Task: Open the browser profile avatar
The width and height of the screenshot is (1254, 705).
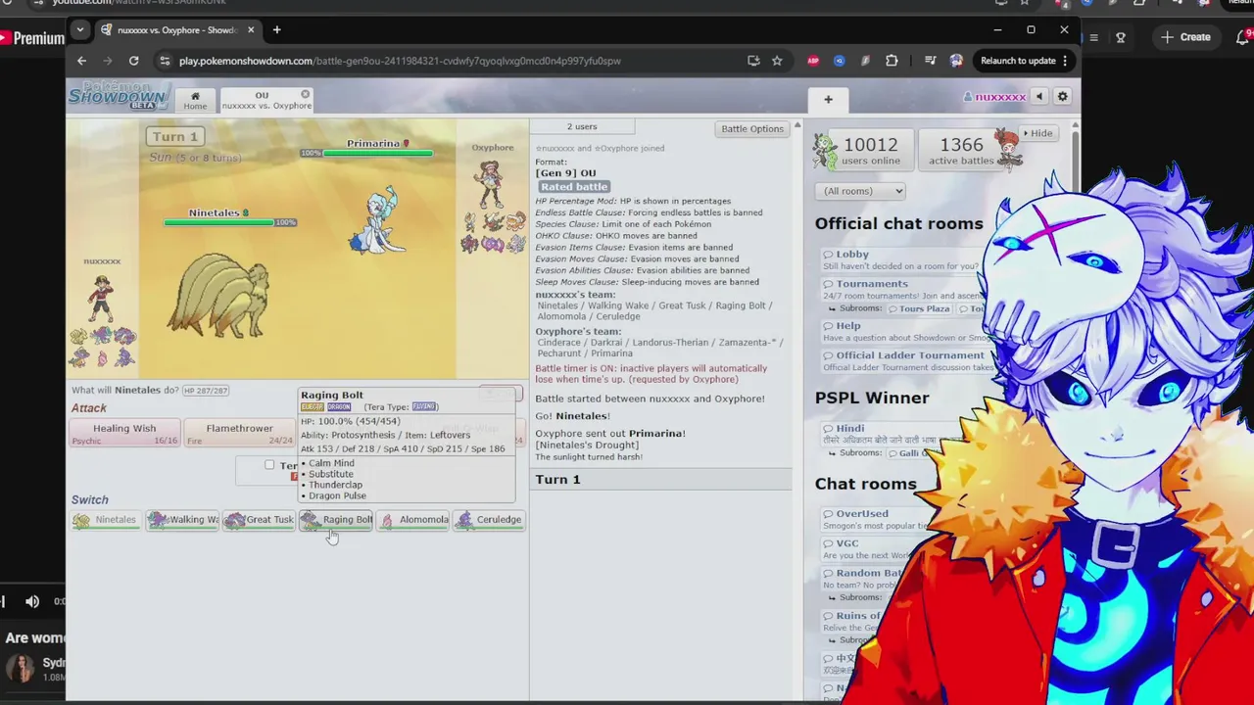Action: [956, 61]
